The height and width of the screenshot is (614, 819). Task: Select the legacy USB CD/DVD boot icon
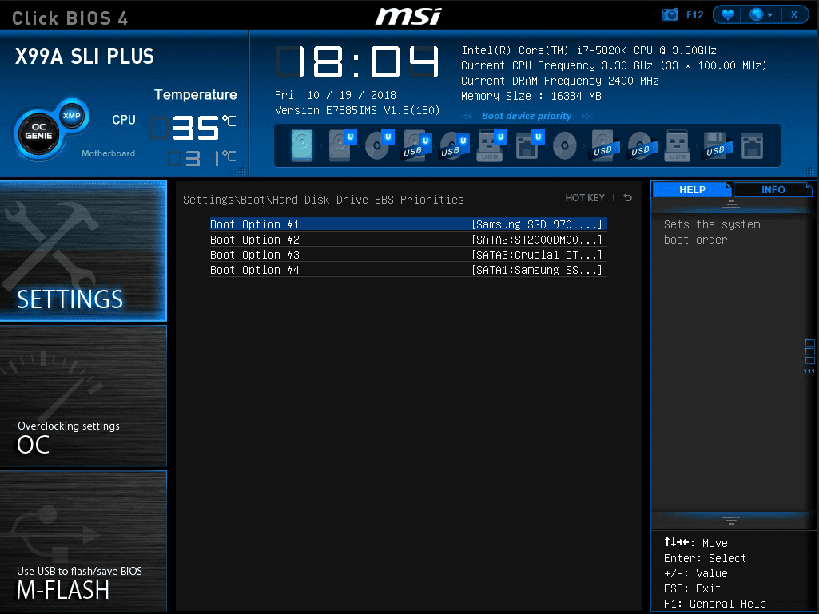tap(642, 145)
